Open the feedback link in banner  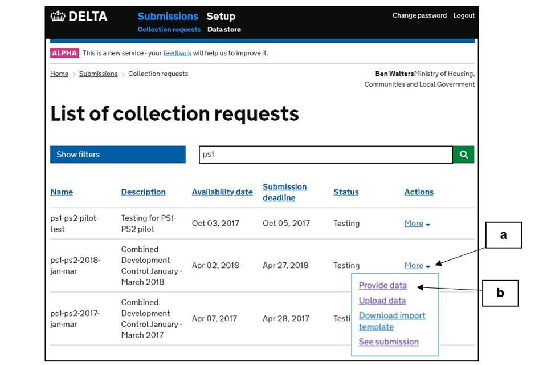[x=177, y=53]
